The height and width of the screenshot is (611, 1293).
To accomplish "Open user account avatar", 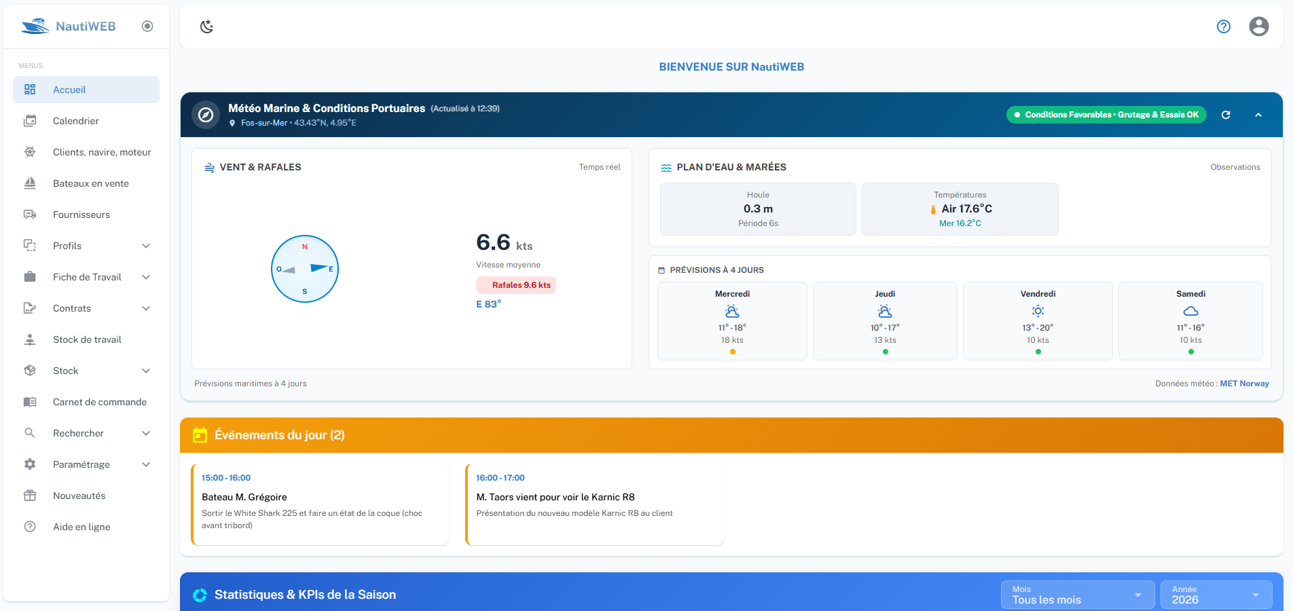I will point(1259,26).
